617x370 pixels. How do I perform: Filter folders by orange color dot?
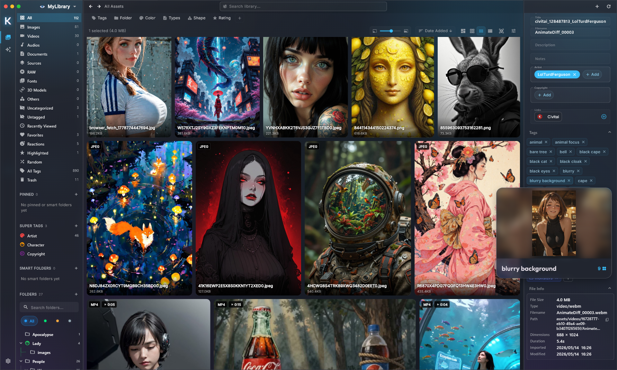pos(58,321)
